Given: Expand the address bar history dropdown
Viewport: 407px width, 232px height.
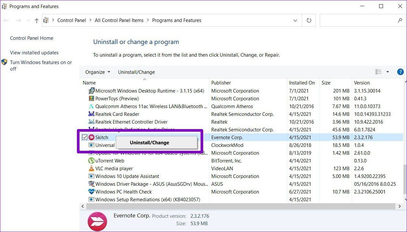Looking at the screenshot, I should 295,20.
